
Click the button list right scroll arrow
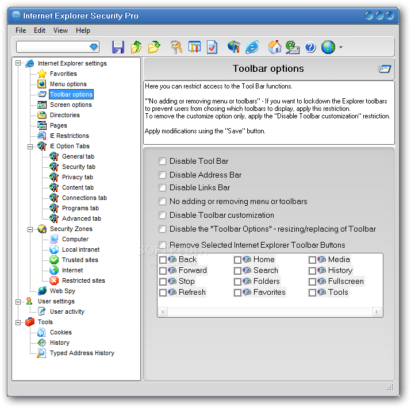point(377,312)
